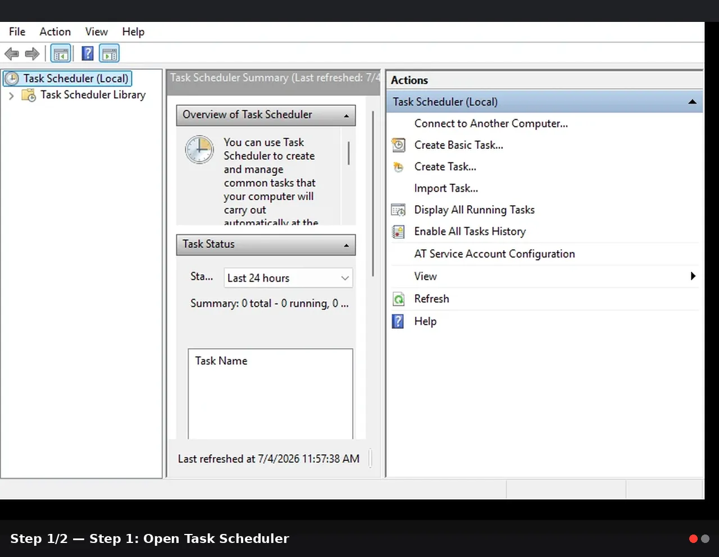Click Last refreshed at 7/4/2026 text
Image resolution: width=719 pixels, height=557 pixels.
coord(269,459)
